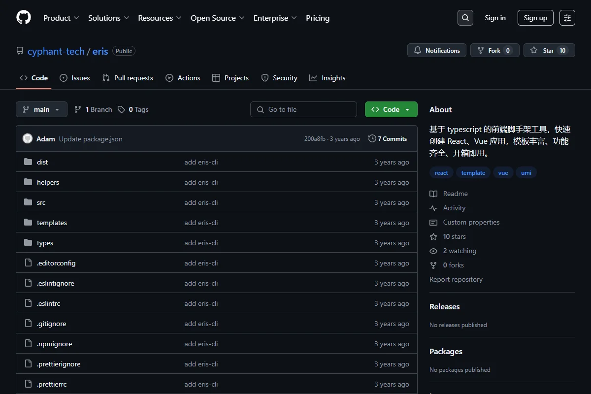
Task: Open appearance settings icon in header
Action: [567, 18]
